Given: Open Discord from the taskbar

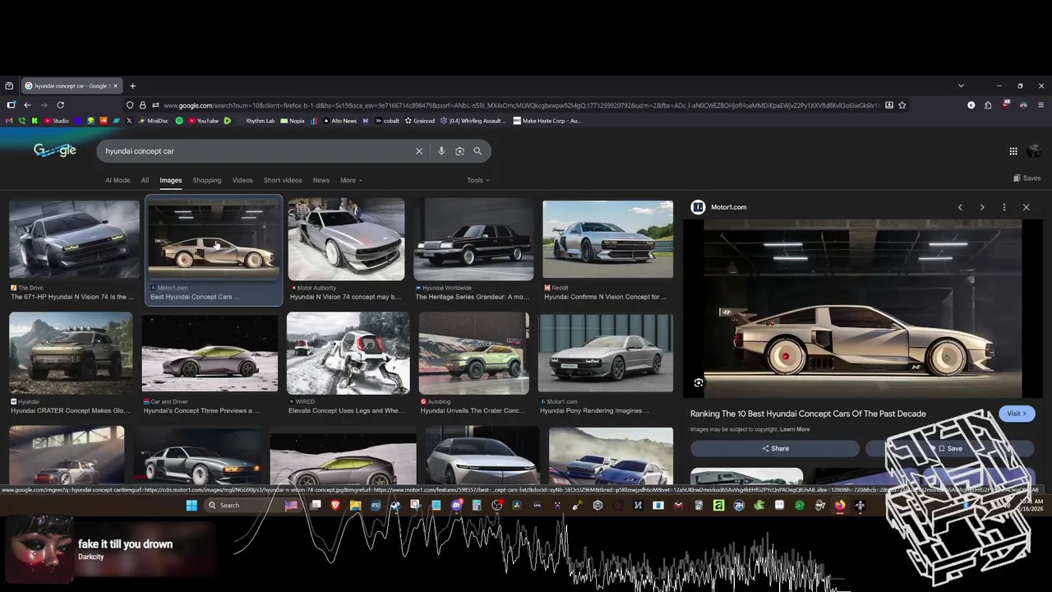Looking at the screenshot, I should (x=457, y=506).
